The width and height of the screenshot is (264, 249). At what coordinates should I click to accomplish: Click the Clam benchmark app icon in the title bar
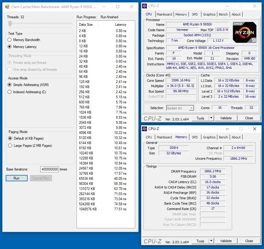pos(7,7)
